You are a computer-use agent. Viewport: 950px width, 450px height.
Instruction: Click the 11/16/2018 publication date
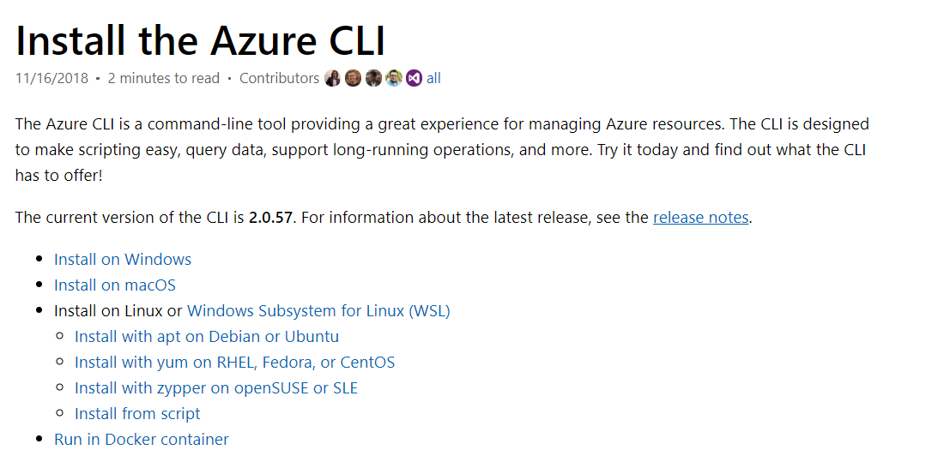51,78
